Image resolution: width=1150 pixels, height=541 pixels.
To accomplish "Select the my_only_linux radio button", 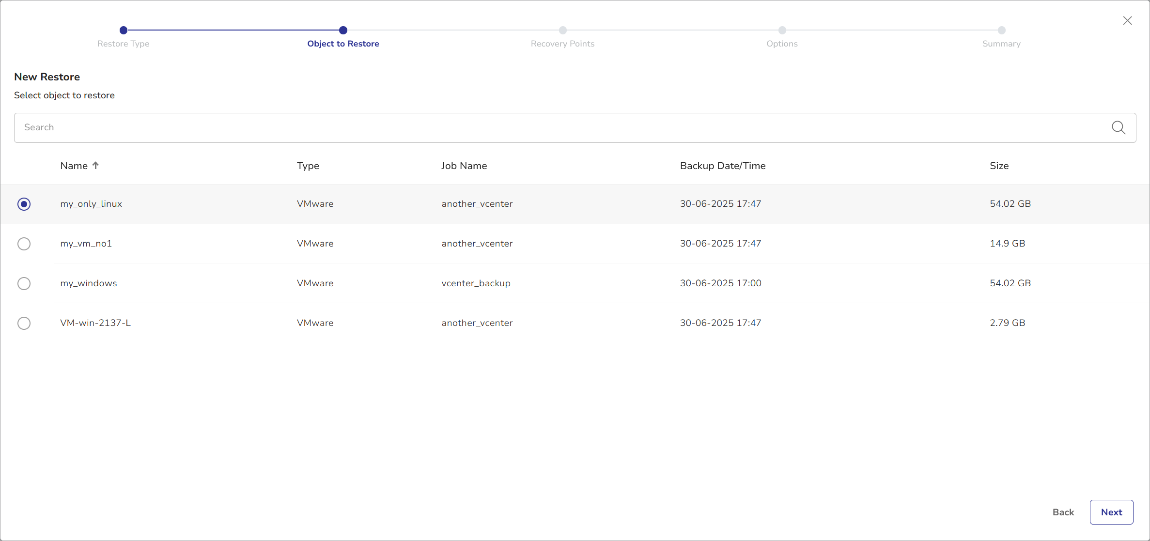I will 24,204.
